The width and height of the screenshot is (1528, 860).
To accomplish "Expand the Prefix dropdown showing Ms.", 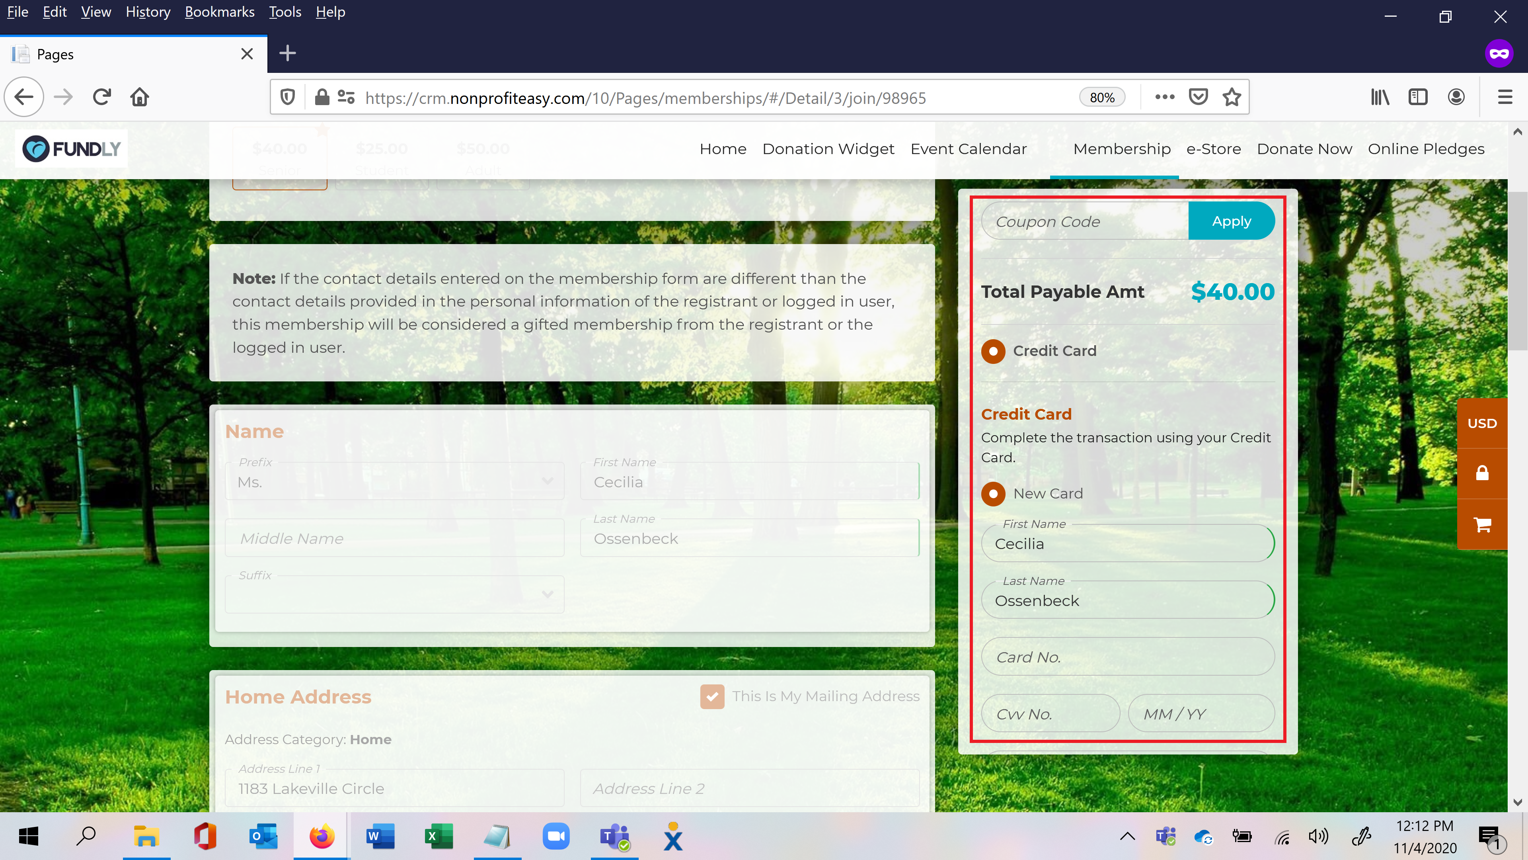I will (x=394, y=481).
